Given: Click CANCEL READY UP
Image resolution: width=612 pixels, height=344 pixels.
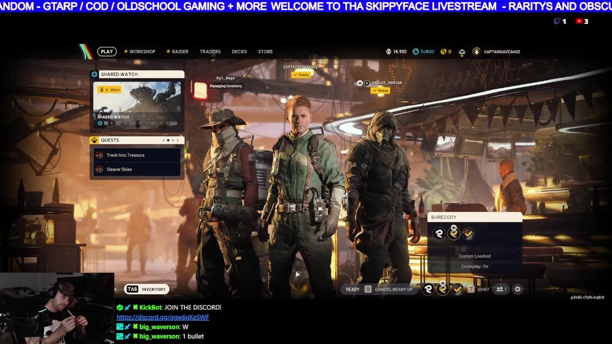Looking at the screenshot, I should coord(394,289).
